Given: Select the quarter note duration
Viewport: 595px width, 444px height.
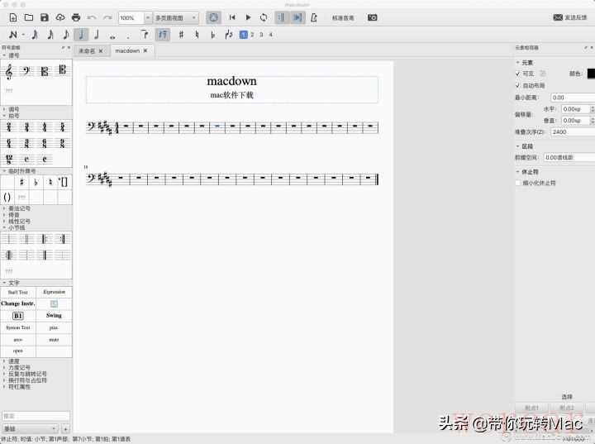Looking at the screenshot, I should (x=81, y=35).
